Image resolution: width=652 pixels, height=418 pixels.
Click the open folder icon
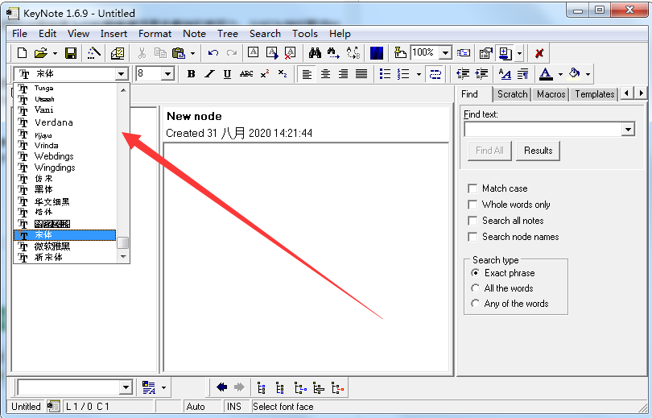click(41, 53)
